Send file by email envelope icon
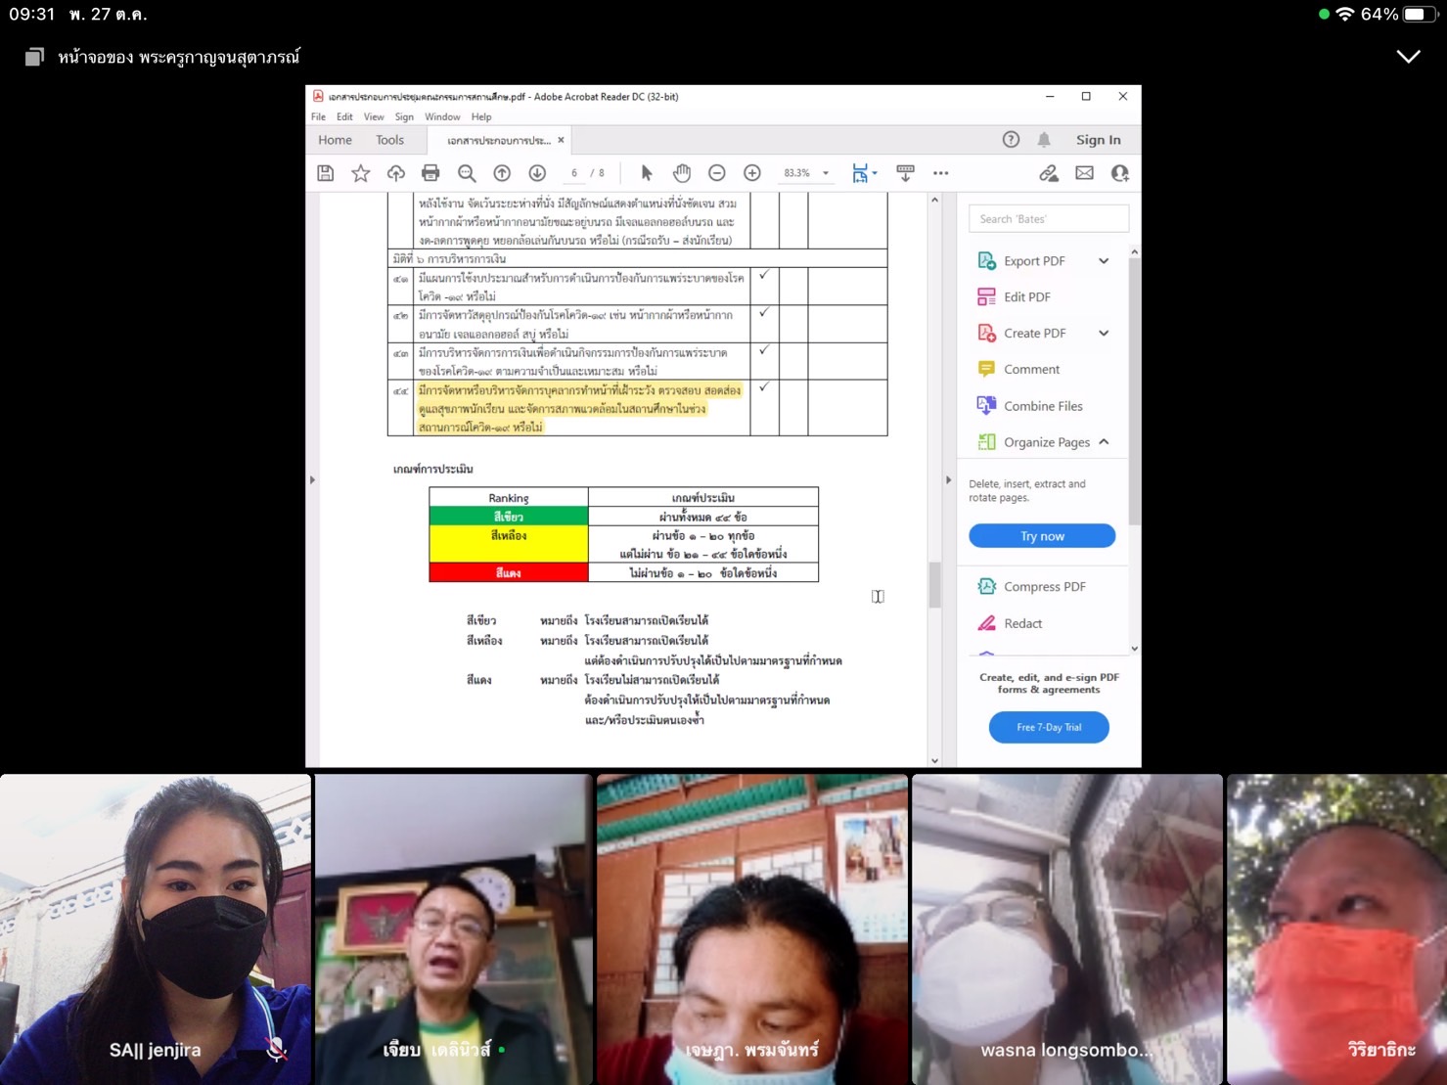The width and height of the screenshot is (1447, 1085). pyautogui.click(x=1084, y=173)
